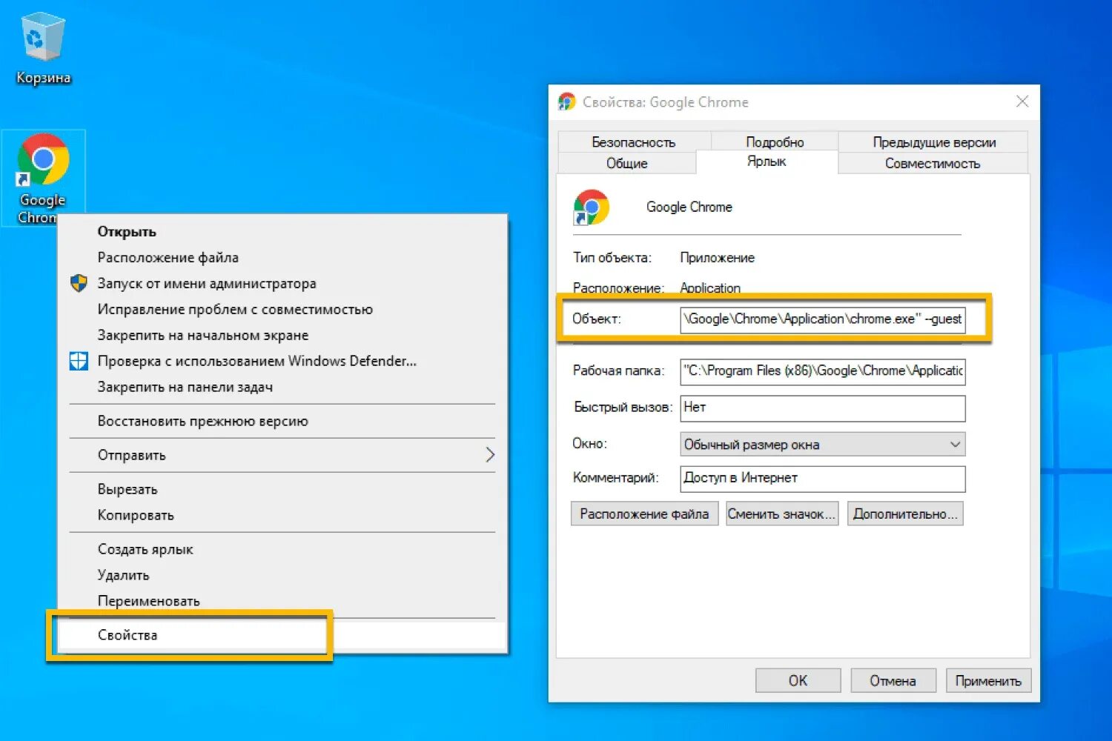
Task: Select Восстановить прежнюю версию
Action: pyautogui.click(x=282, y=421)
